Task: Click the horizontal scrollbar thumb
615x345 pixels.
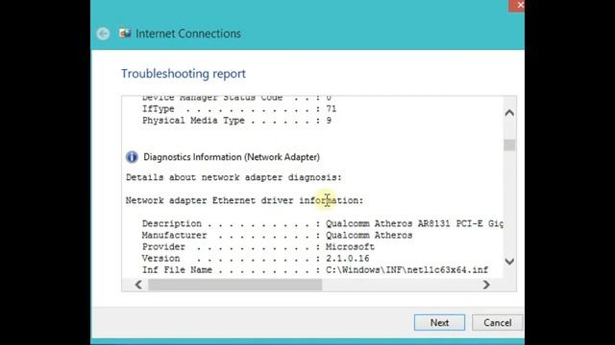Action: (x=234, y=285)
